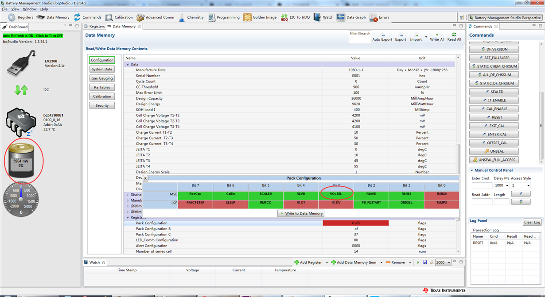This screenshot has width=545, height=297.
Task: Send the IT_ENABLE command
Action: 494,100
